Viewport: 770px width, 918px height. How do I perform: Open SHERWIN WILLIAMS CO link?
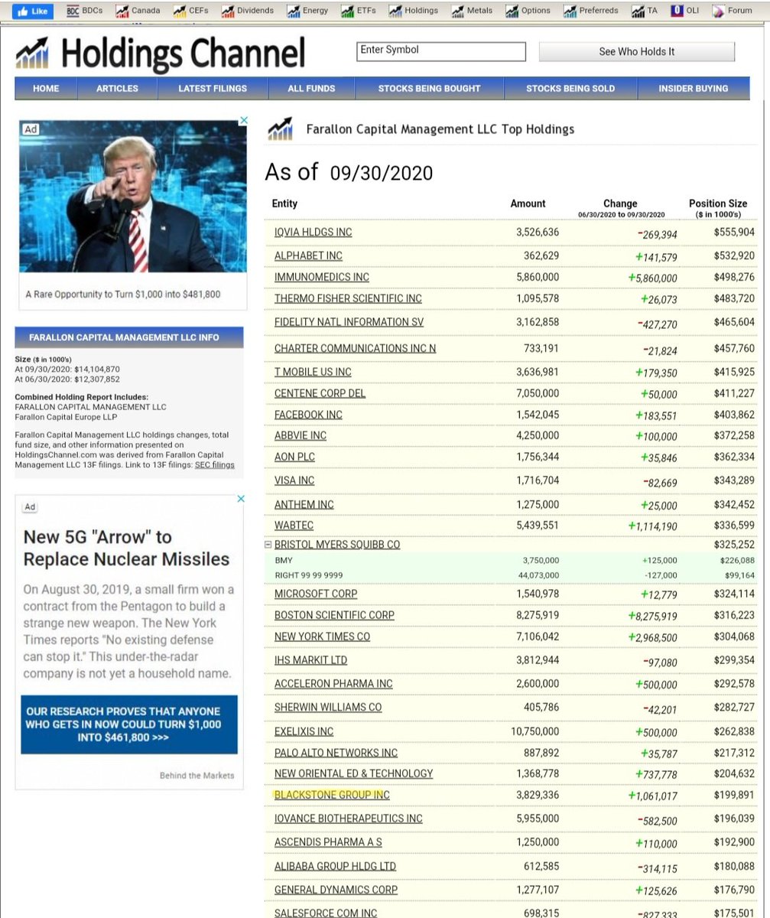pos(328,708)
